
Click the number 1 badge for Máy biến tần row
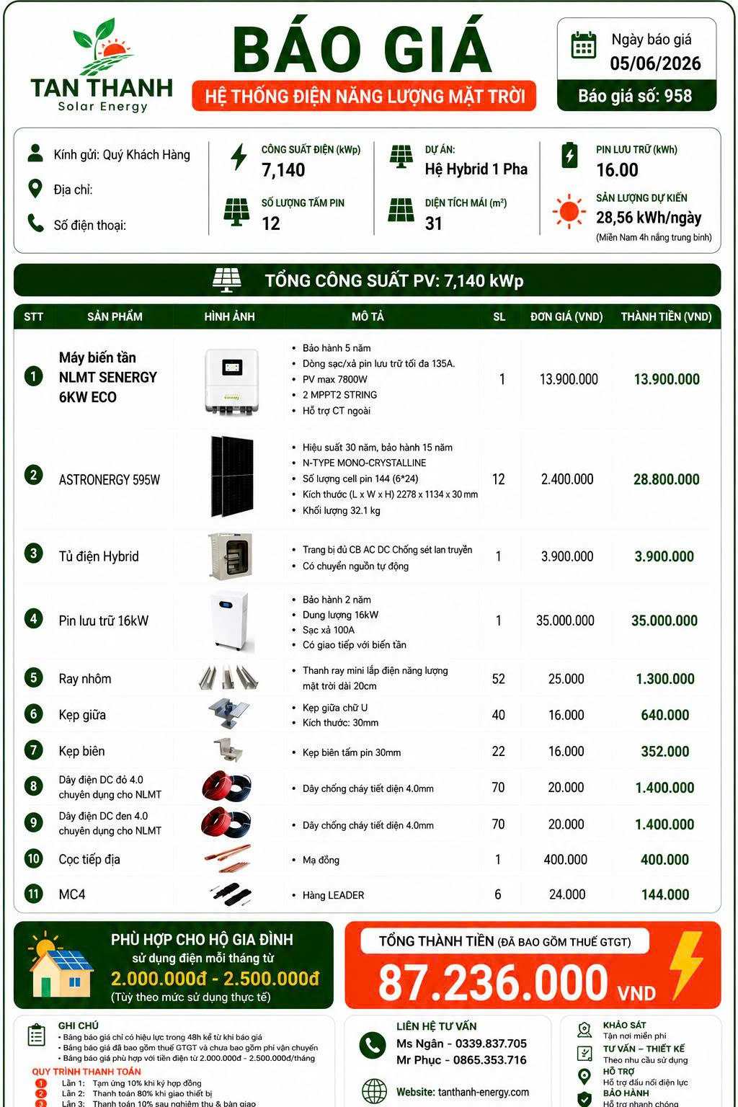point(33,375)
